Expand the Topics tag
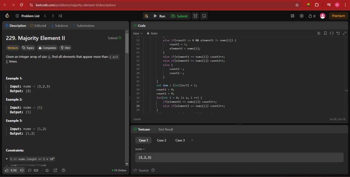 (x=28, y=48)
